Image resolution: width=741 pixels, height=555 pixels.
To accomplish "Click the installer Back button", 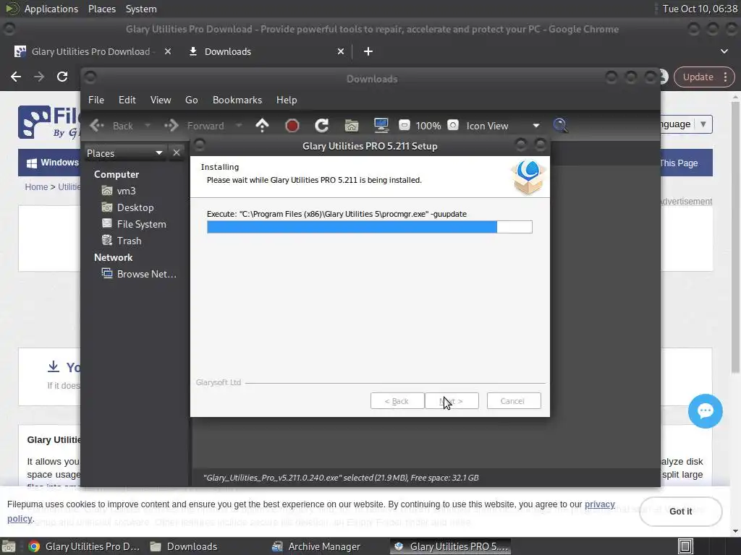I will pyautogui.click(x=397, y=401).
